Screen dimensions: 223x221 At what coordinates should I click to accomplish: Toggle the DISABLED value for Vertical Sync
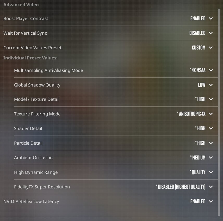[197, 33]
